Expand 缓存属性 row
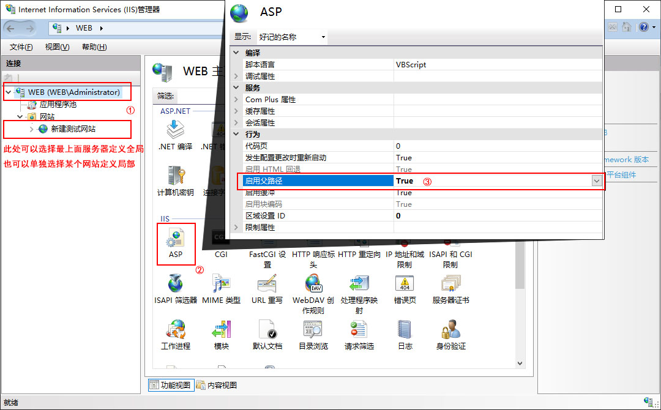661x410 pixels. (x=236, y=111)
